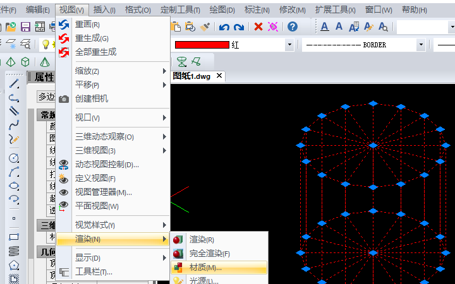Select 材质(M)... in render submenu
The height and width of the screenshot is (284, 455).
219,268
